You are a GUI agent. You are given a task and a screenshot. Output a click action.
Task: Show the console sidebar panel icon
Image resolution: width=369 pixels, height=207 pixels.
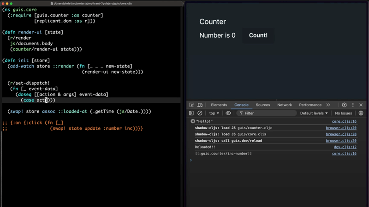click(x=191, y=113)
